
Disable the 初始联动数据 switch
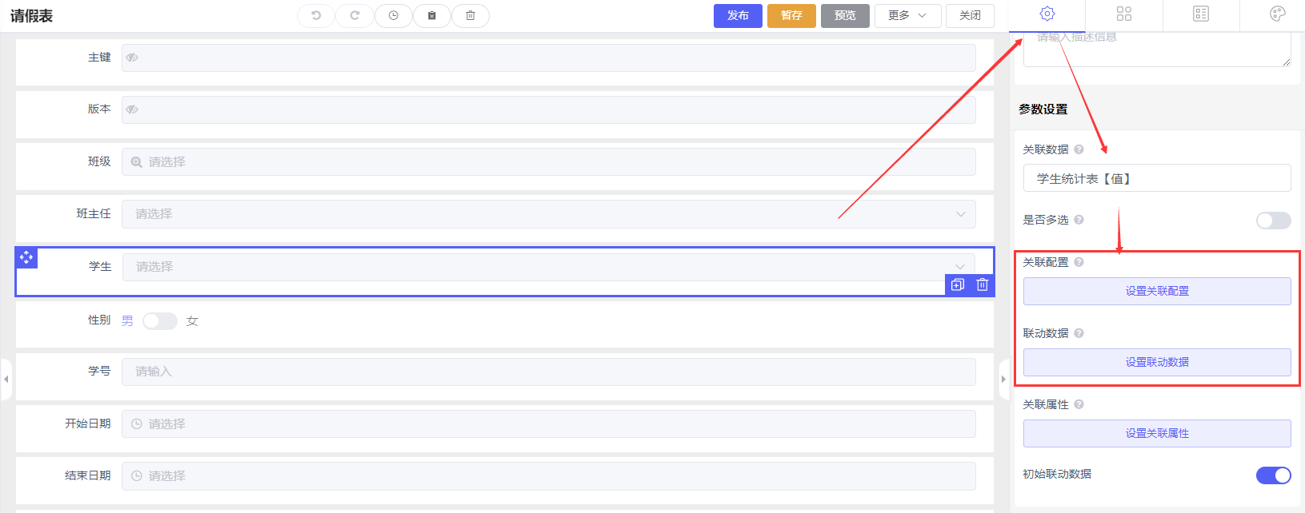click(x=1273, y=475)
